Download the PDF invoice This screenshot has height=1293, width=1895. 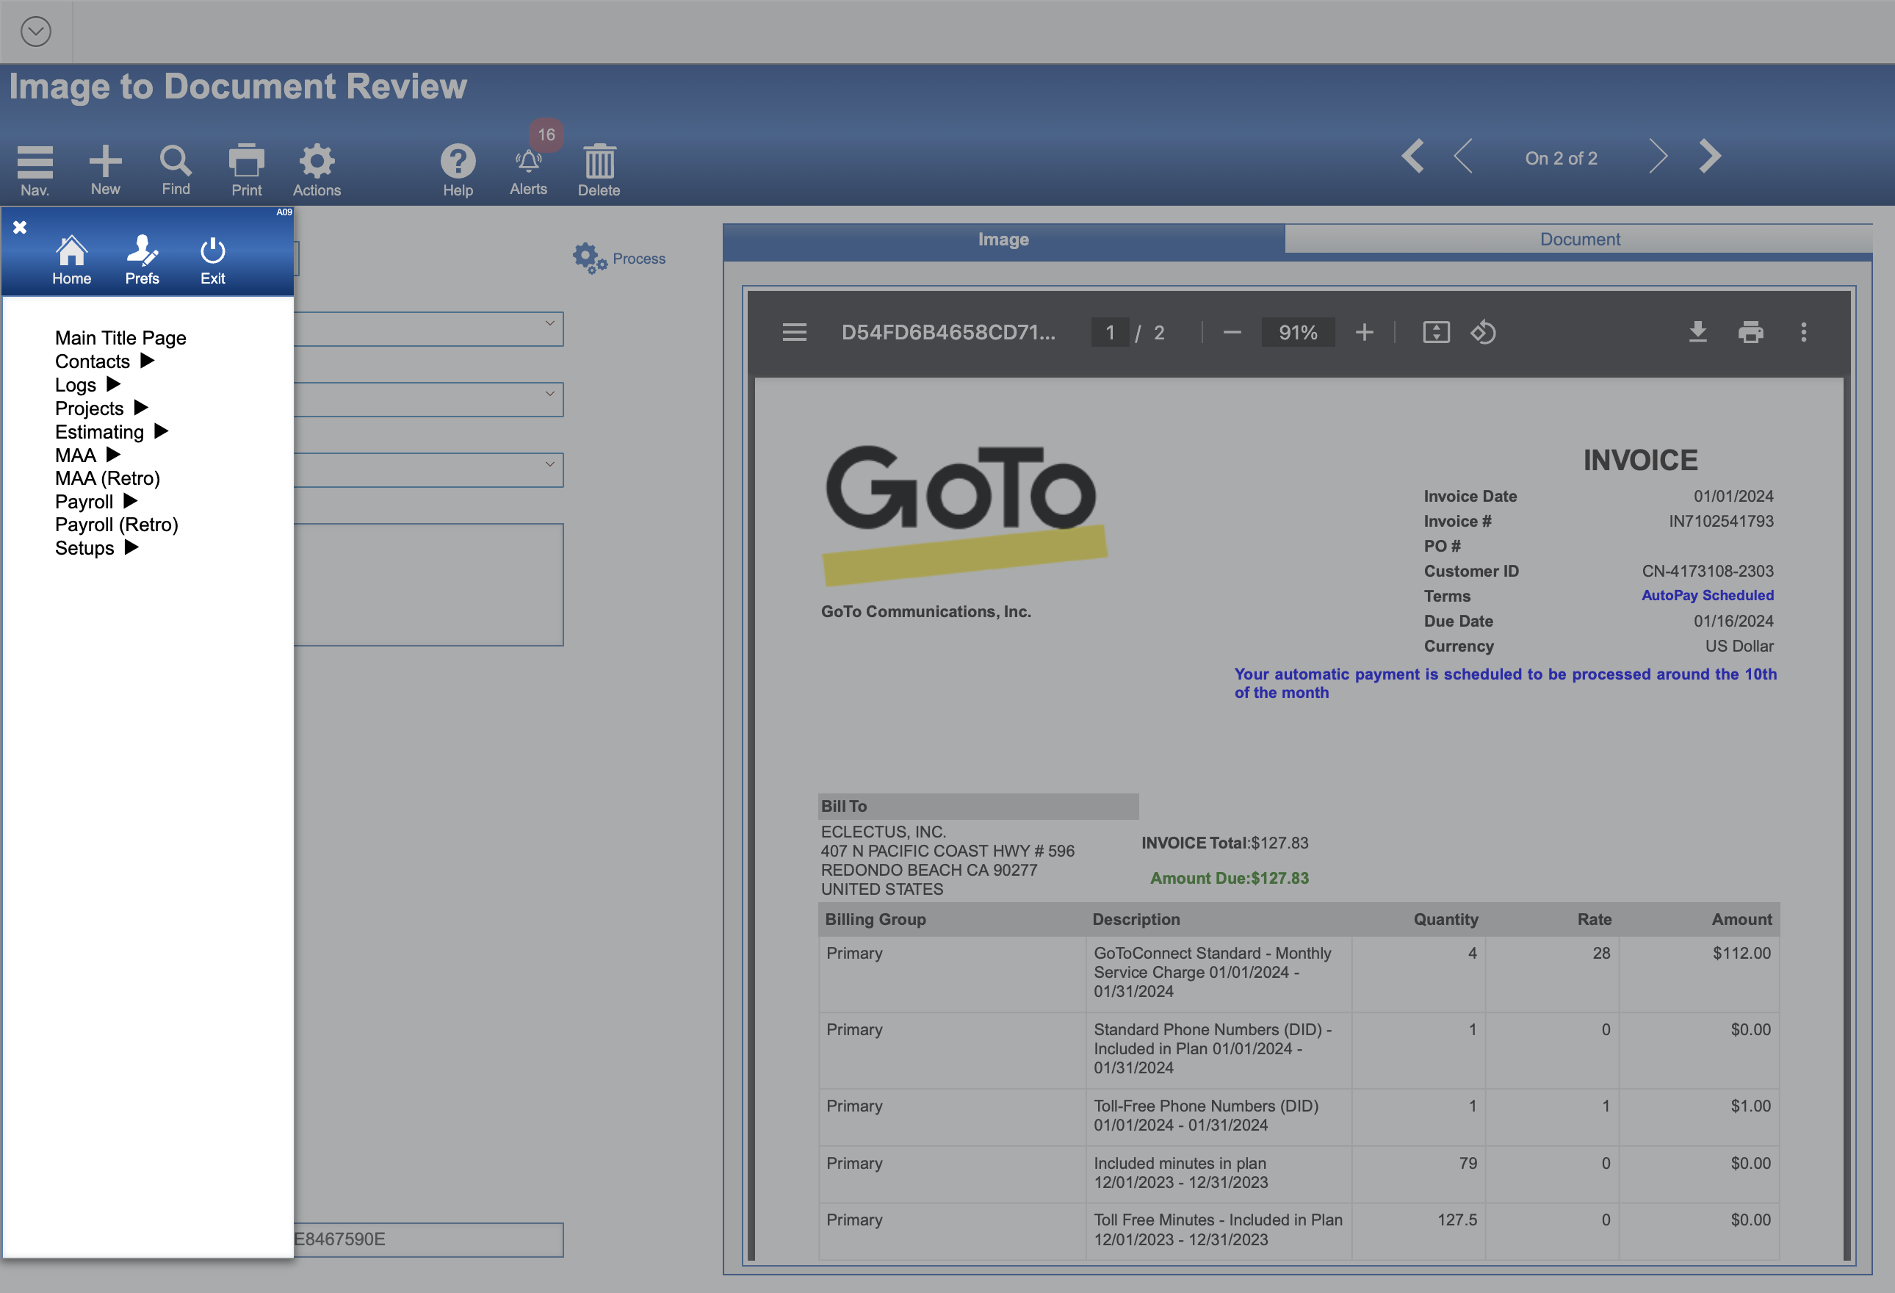[1697, 332]
